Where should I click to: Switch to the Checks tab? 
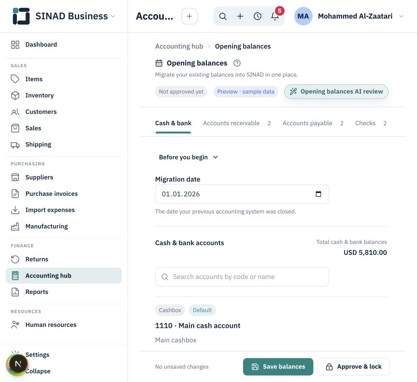coord(371,123)
